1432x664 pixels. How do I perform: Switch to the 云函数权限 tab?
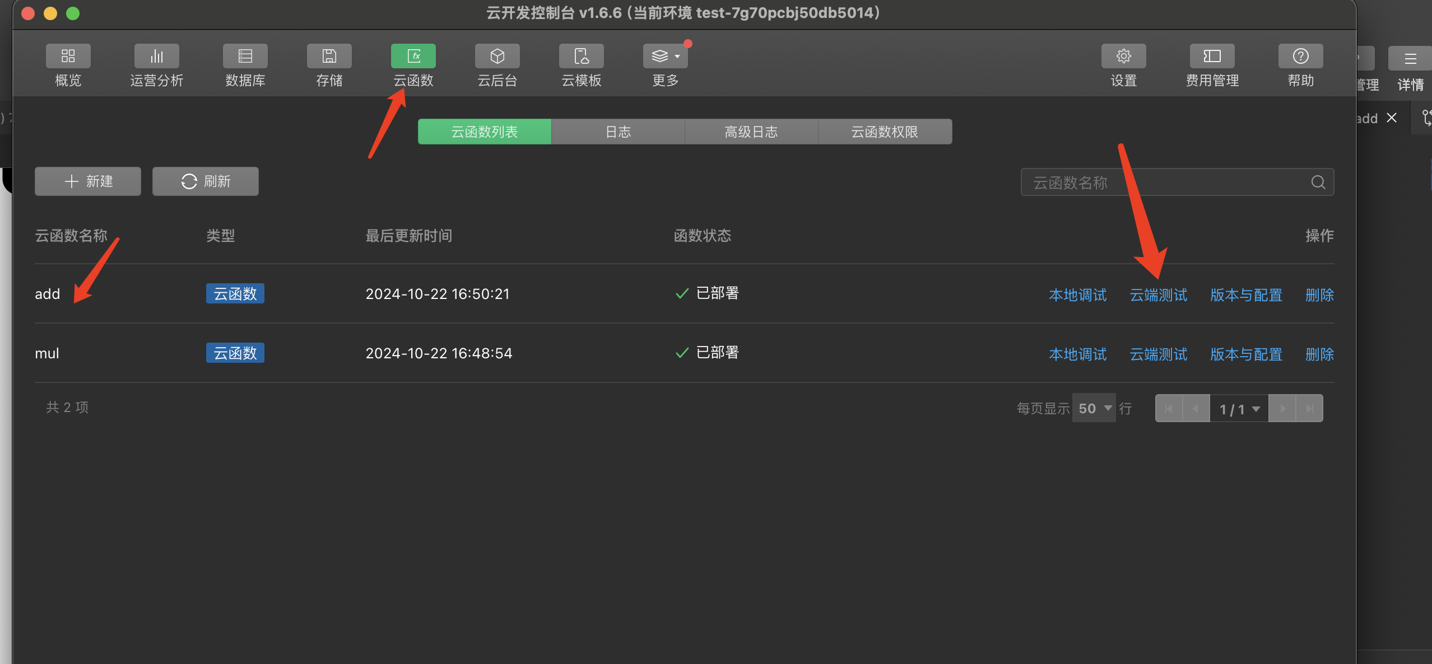884,132
